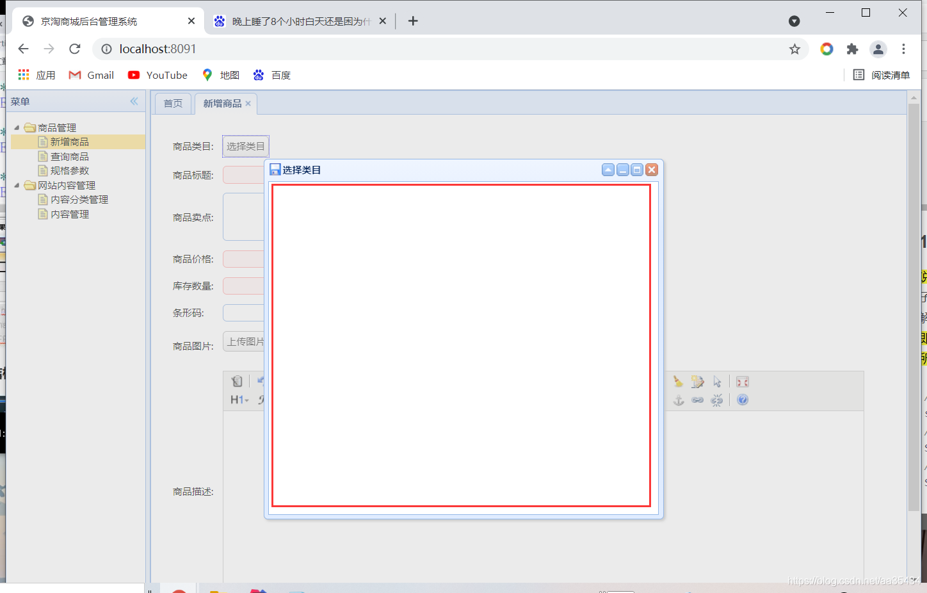Image resolution: width=927 pixels, height=593 pixels.
Task: Insert an anchor in the editor
Action: 679,400
